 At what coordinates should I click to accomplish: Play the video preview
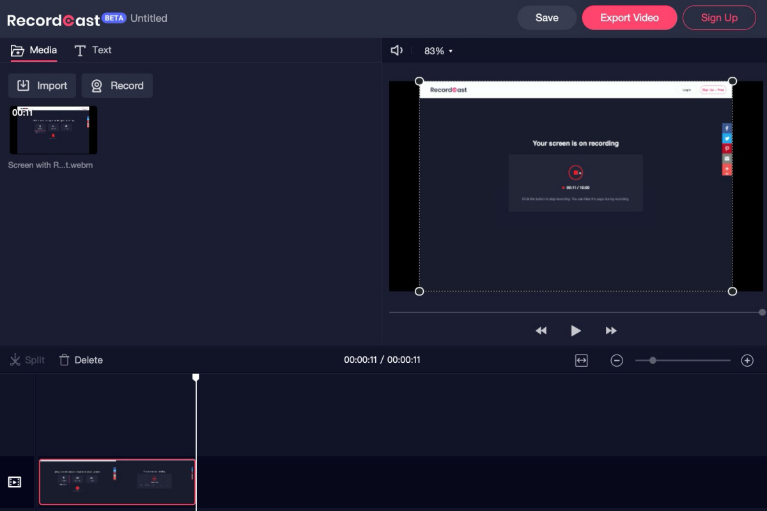pyautogui.click(x=575, y=330)
